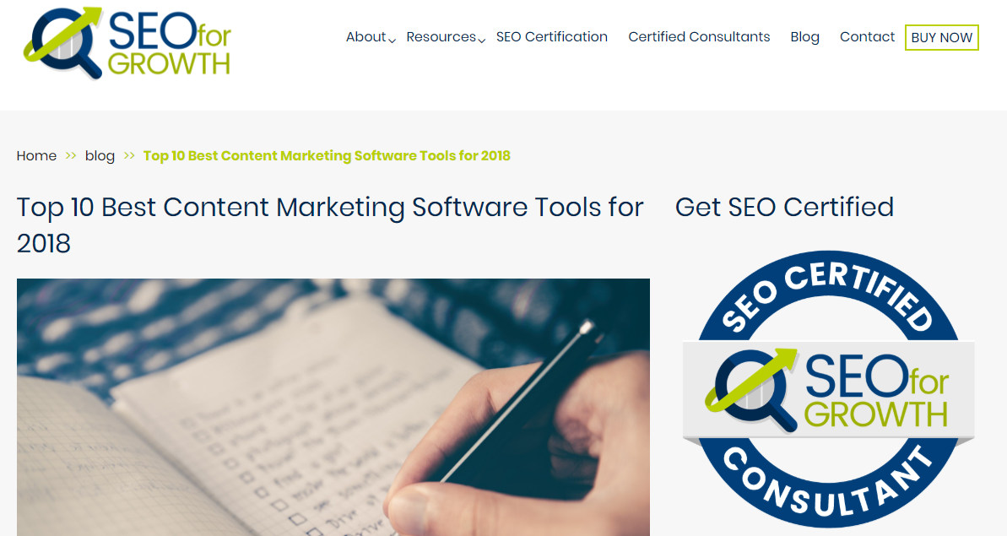Go to Home via breadcrumb
The image size is (1007, 536).
36,156
